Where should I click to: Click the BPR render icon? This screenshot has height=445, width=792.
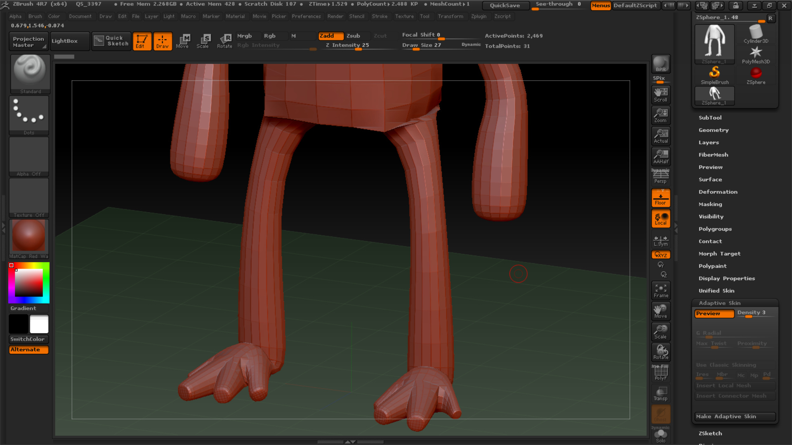660,64
